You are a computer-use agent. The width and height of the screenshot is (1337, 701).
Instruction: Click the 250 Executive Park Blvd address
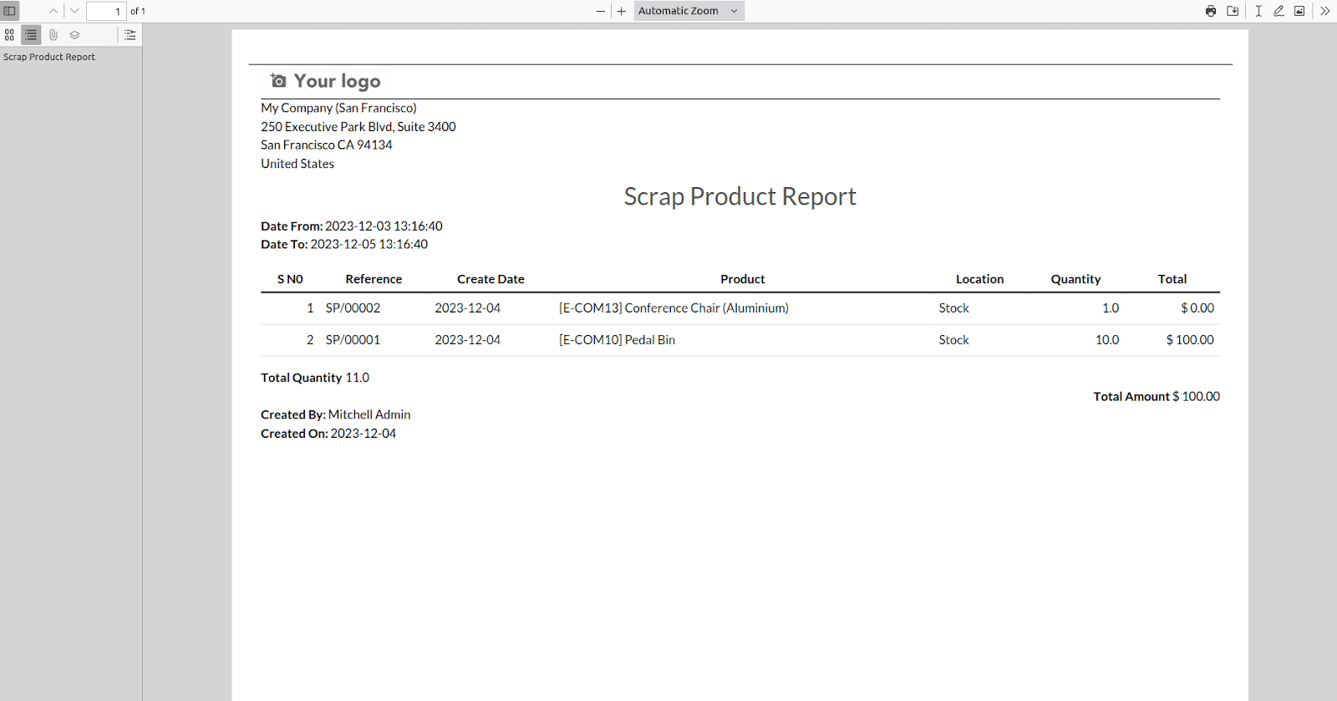point(358,127)
